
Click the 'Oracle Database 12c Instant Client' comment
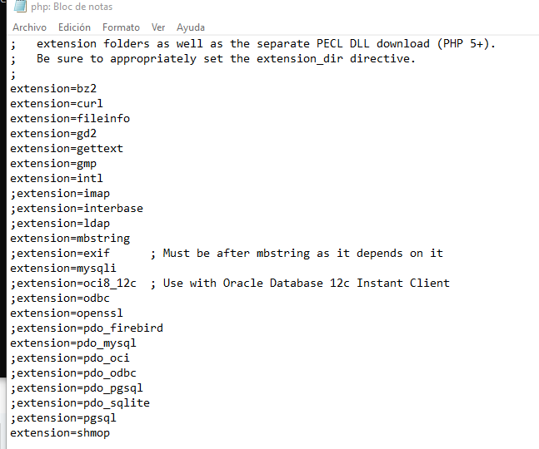coord(336,284)
